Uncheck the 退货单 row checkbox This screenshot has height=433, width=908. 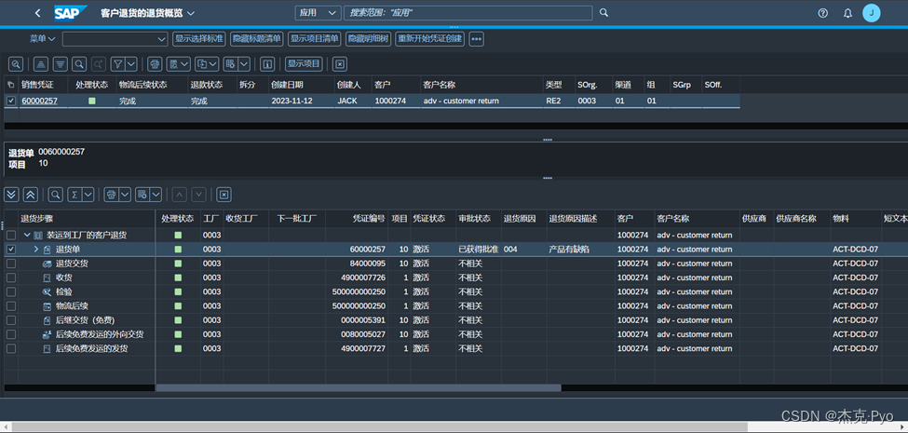(10, 249)
